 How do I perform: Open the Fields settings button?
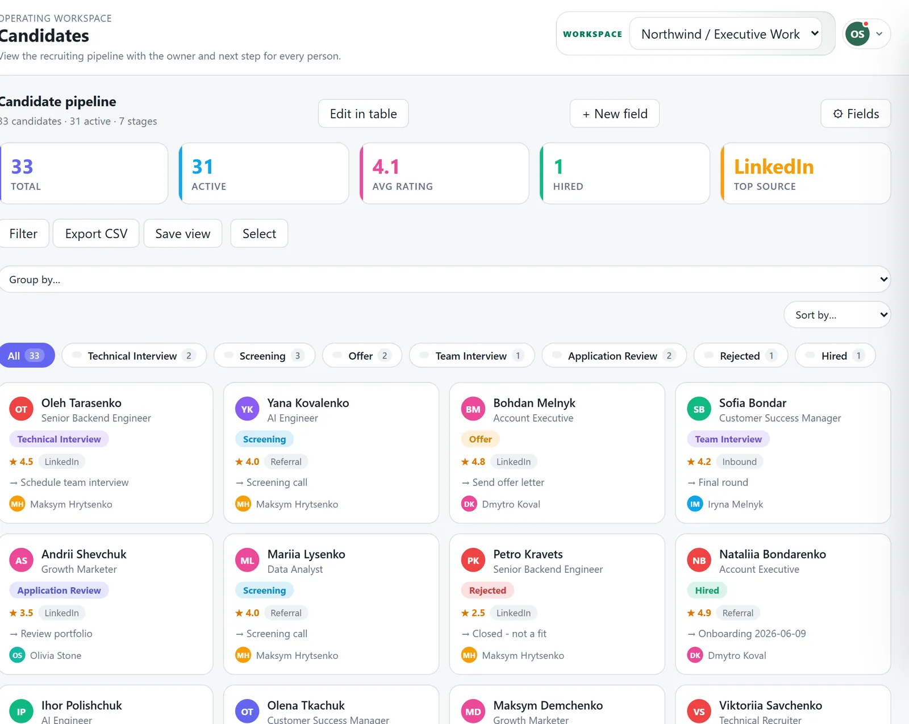pos(856,114)
